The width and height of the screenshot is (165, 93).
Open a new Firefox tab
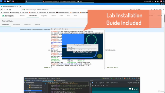21,6
